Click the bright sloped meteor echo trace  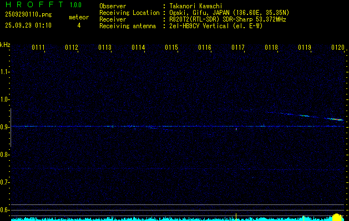[x=305, y=116]
